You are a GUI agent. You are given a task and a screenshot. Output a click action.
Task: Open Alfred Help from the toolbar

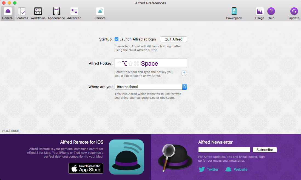(271, 13)
